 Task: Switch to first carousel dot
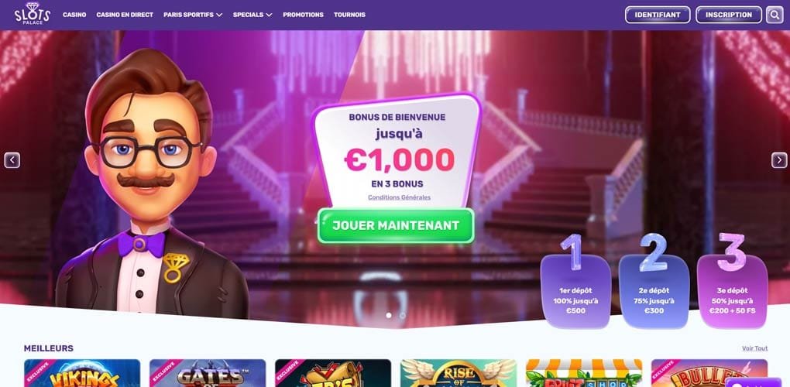(389, 315)
